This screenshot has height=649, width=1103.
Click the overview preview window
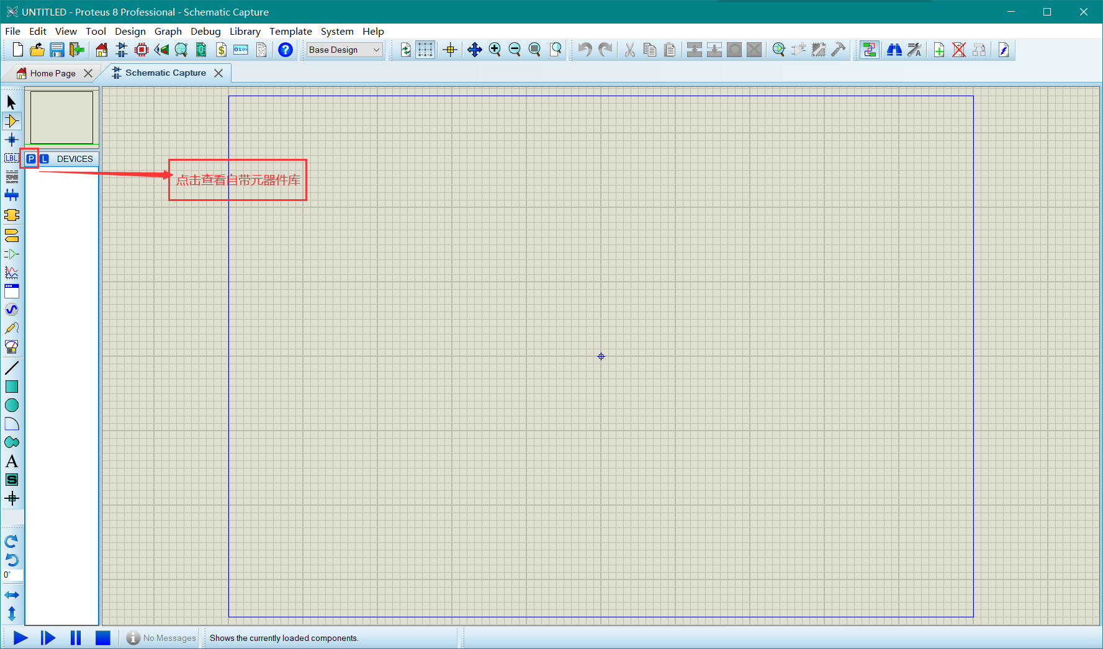click(x=62, y=117)
